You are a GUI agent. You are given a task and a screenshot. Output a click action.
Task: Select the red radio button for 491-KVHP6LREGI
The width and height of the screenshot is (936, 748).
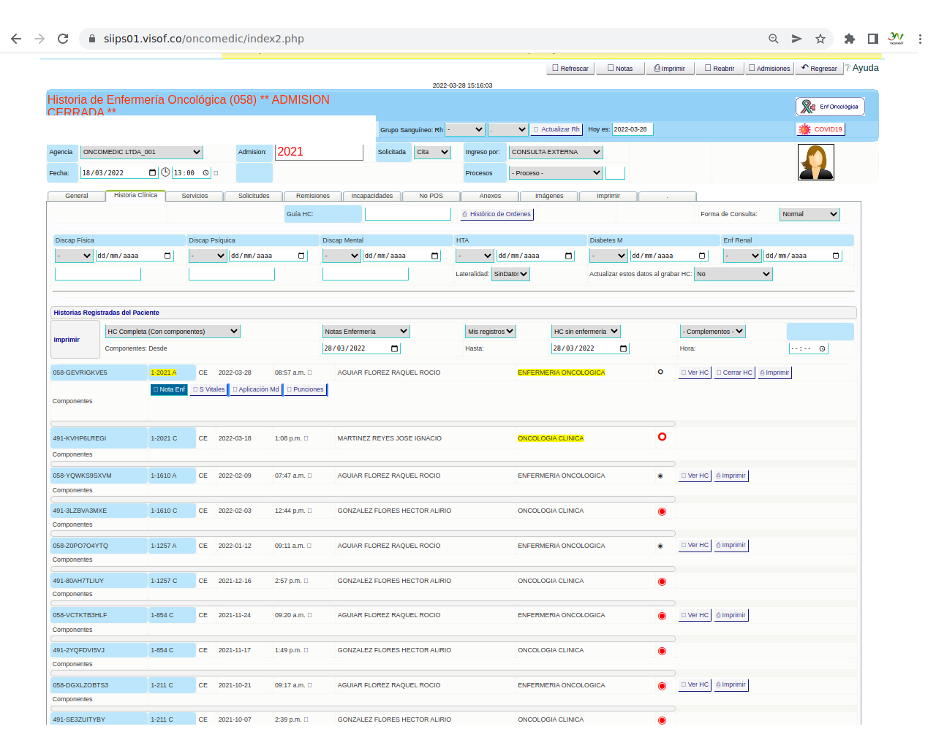(662, 437)
